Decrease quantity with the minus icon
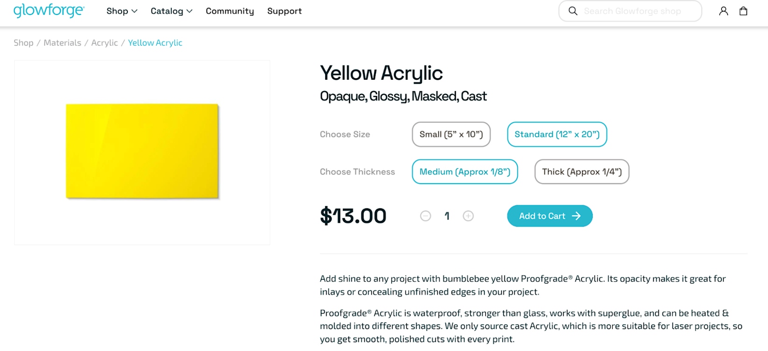768x351 pixels. [x=426, y=216]
